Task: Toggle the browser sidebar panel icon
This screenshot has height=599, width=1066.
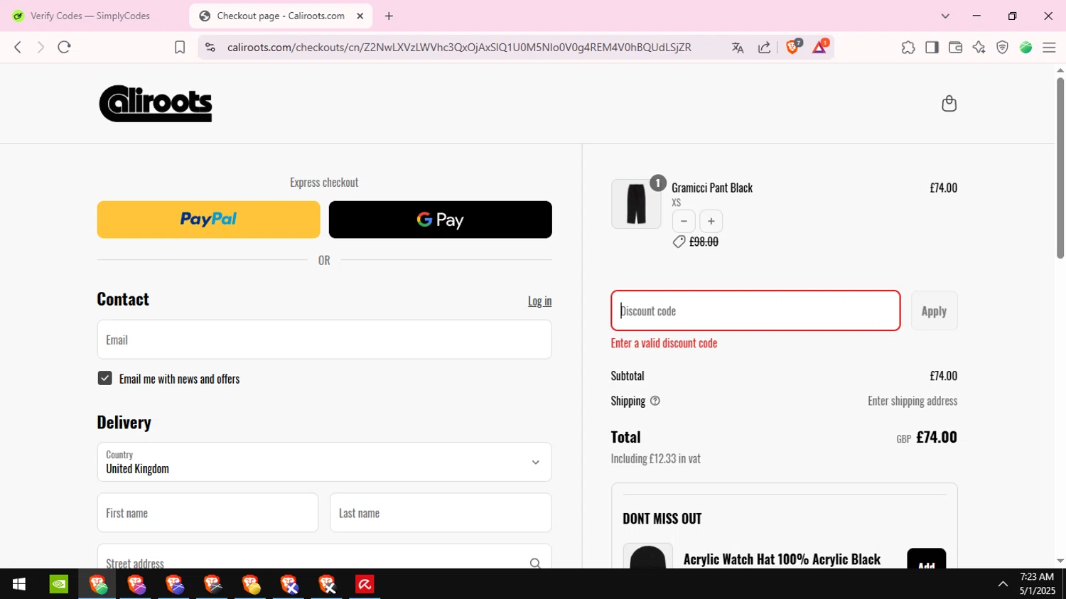Action: [x=932, y=48]
